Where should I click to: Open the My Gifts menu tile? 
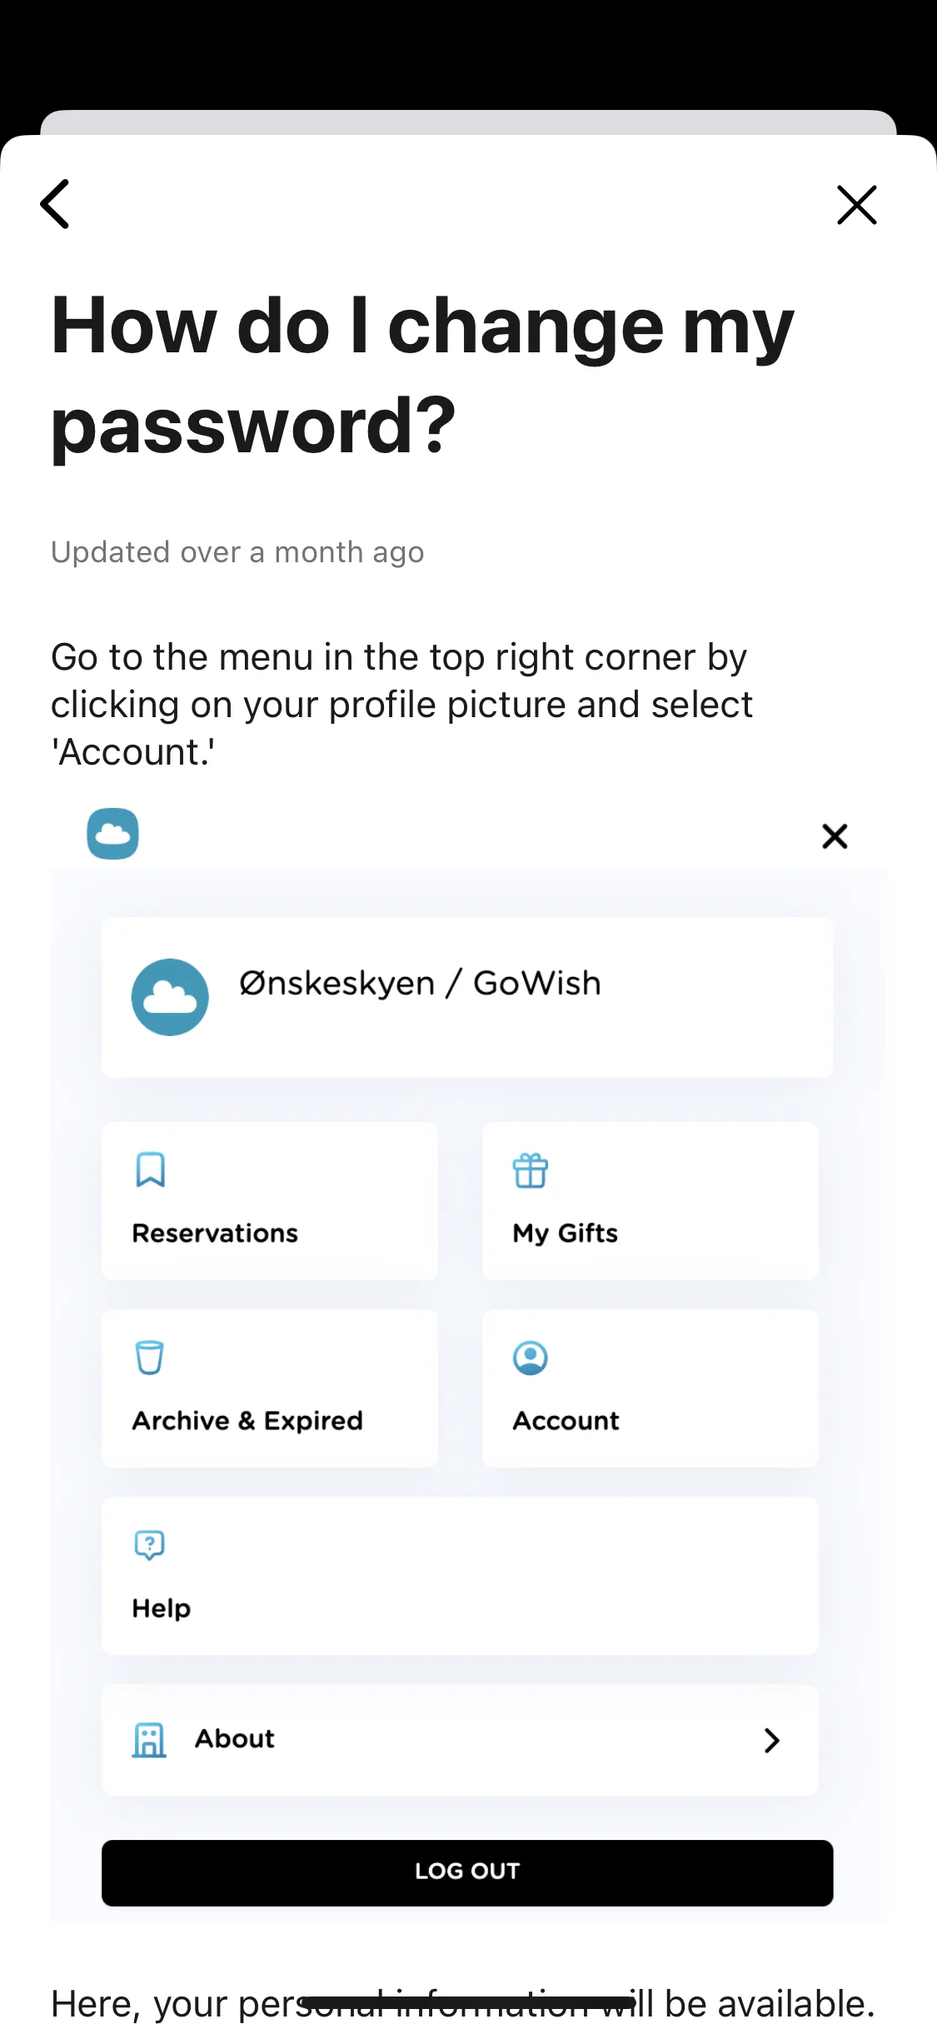650,1201
